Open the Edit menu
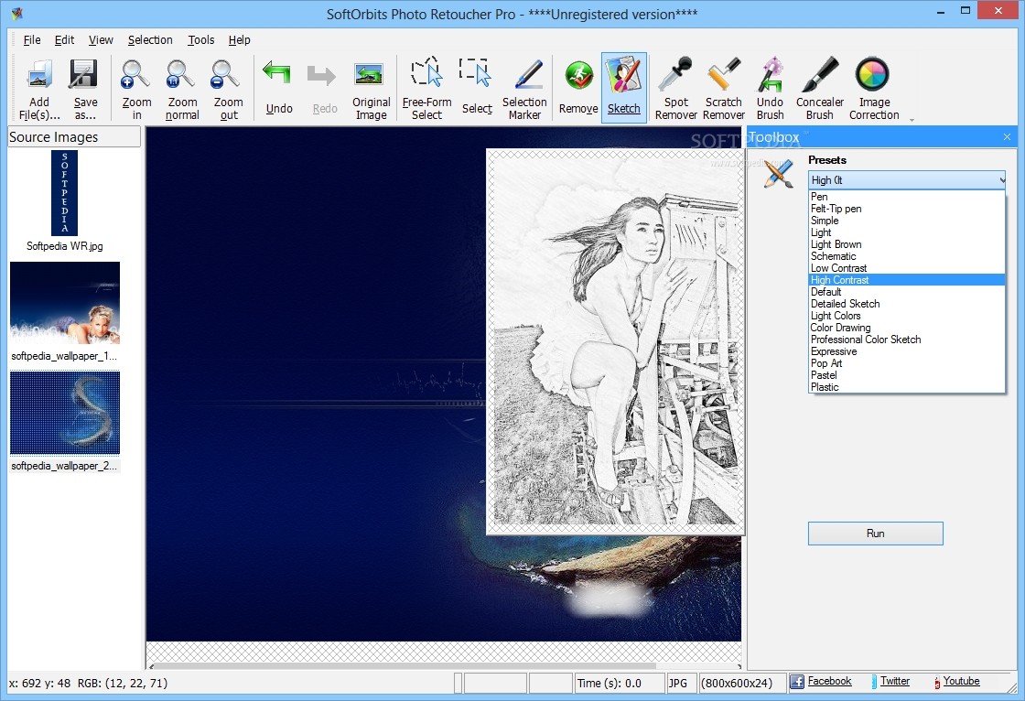Viewport: 1025px width, 701px height. 64,40
